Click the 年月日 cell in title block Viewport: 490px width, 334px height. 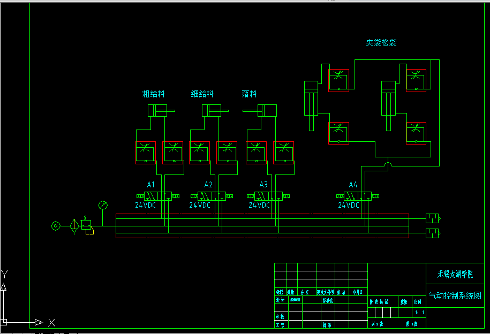[x=358, y=292]
